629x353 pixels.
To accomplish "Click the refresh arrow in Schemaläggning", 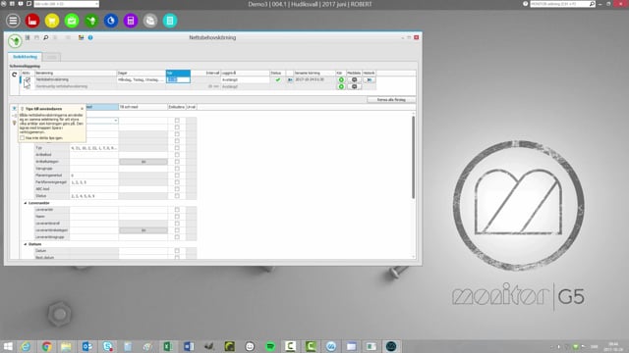I will coord(15,75).
